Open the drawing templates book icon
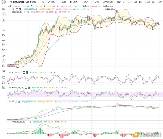 tap(4, 77)
